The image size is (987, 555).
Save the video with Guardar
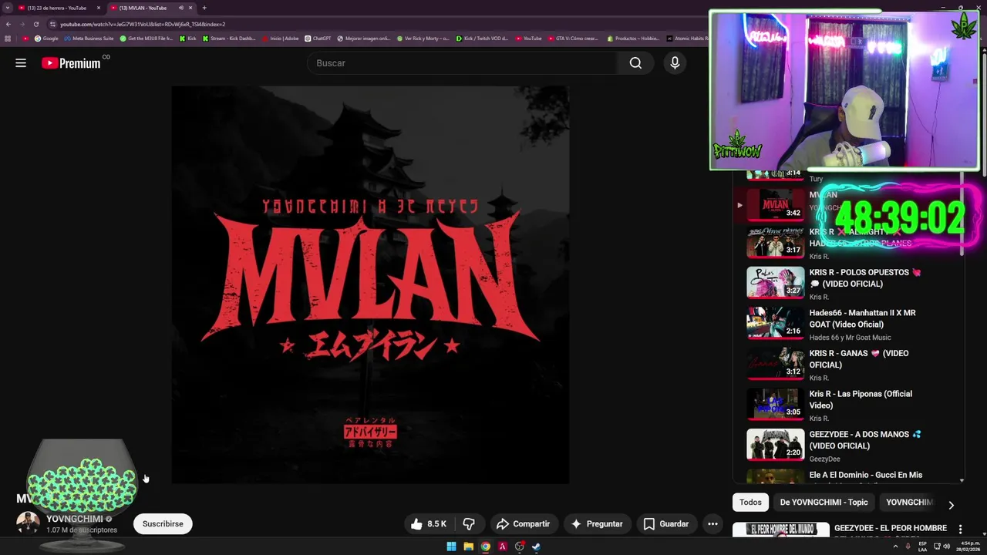click(666, 524)
